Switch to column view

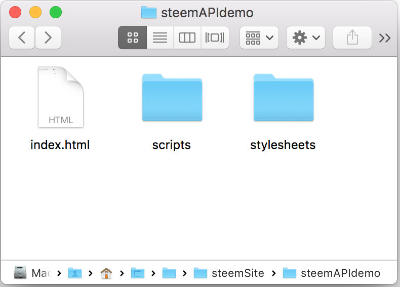point(187,38)
